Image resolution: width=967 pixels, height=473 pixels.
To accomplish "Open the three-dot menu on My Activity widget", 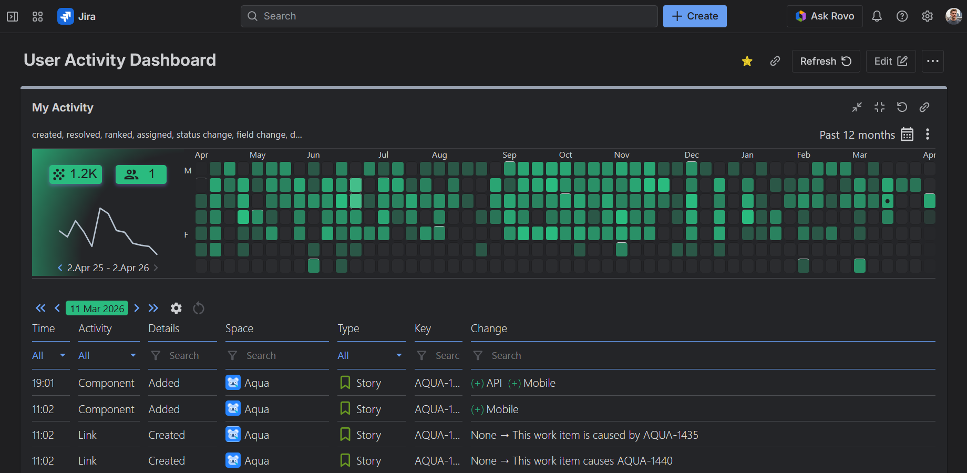I will tap(928, 135).
